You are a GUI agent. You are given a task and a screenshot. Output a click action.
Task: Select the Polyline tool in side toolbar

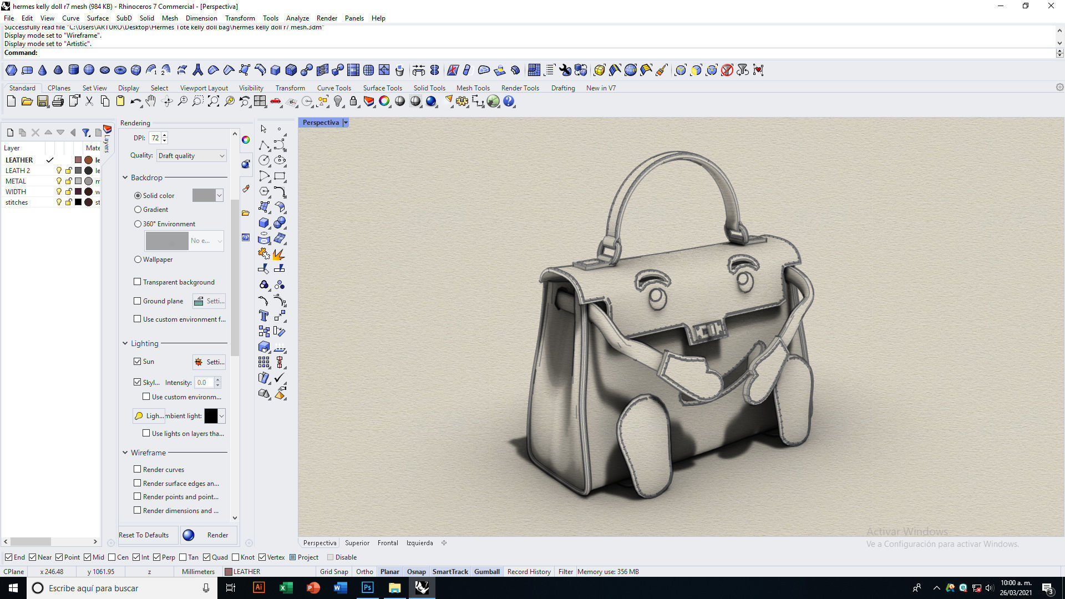pyautogui.click(x=264, y=145)
